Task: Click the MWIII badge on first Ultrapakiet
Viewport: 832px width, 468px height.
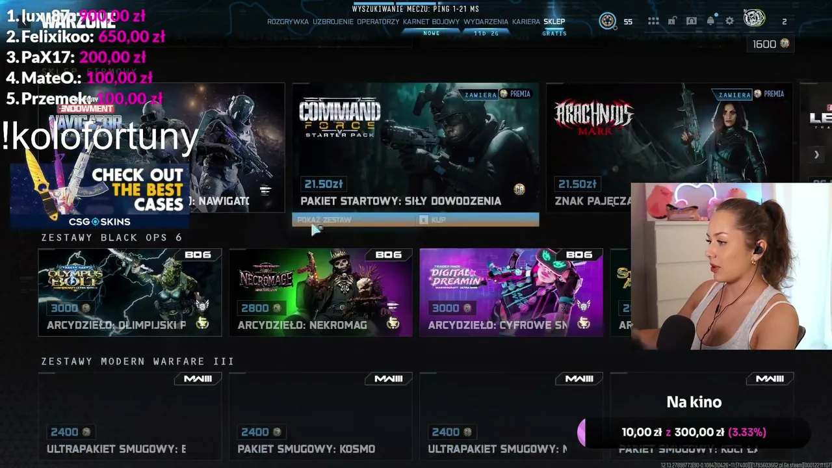Action: pyautogui.click(x=198, y=379)
